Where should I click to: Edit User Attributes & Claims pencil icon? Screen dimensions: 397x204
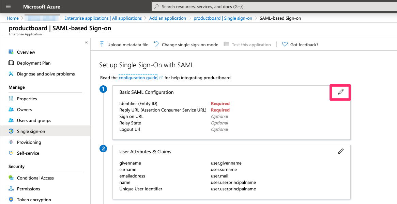(340, 152)
